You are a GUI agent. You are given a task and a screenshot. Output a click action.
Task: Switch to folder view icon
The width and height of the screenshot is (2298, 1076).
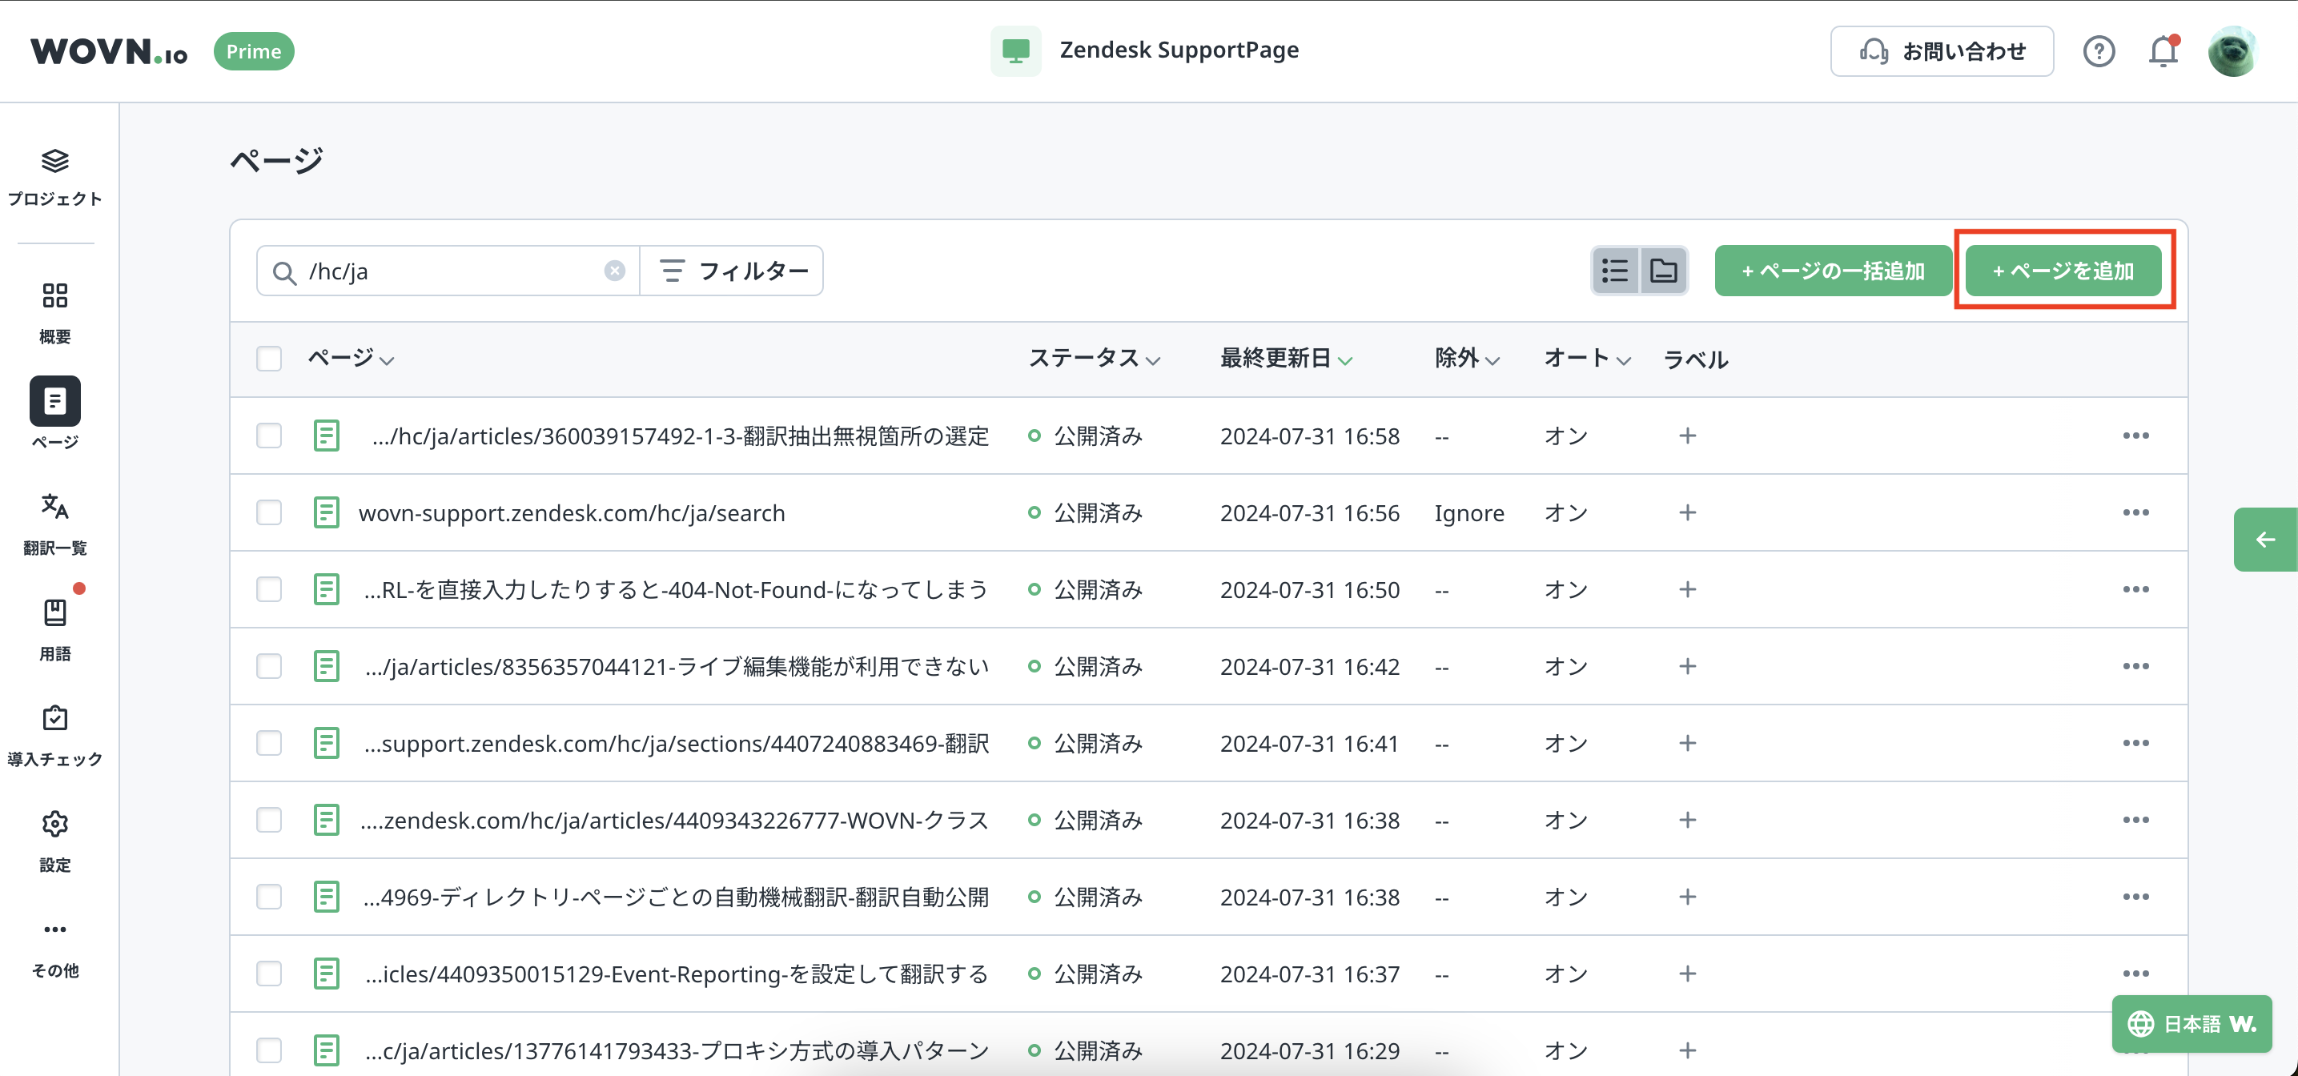[1664, 271]
